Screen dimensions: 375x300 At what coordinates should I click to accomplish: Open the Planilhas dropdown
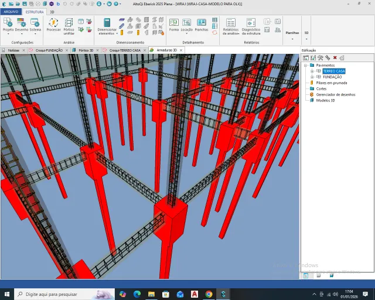click(x=292, y=35)
